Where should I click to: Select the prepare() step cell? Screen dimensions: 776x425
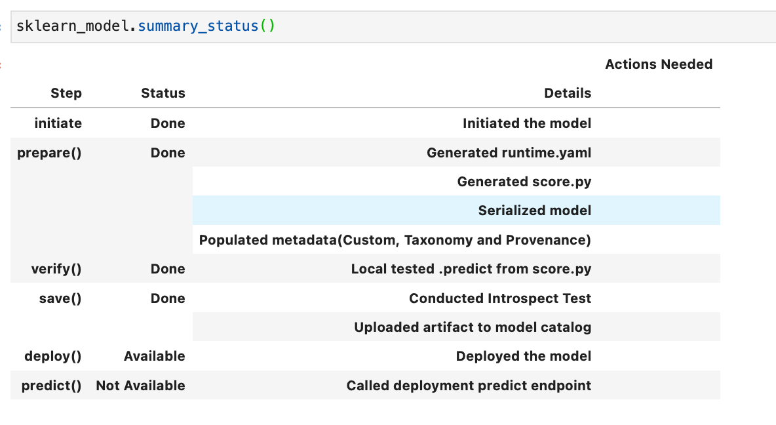tap(50, 153)
